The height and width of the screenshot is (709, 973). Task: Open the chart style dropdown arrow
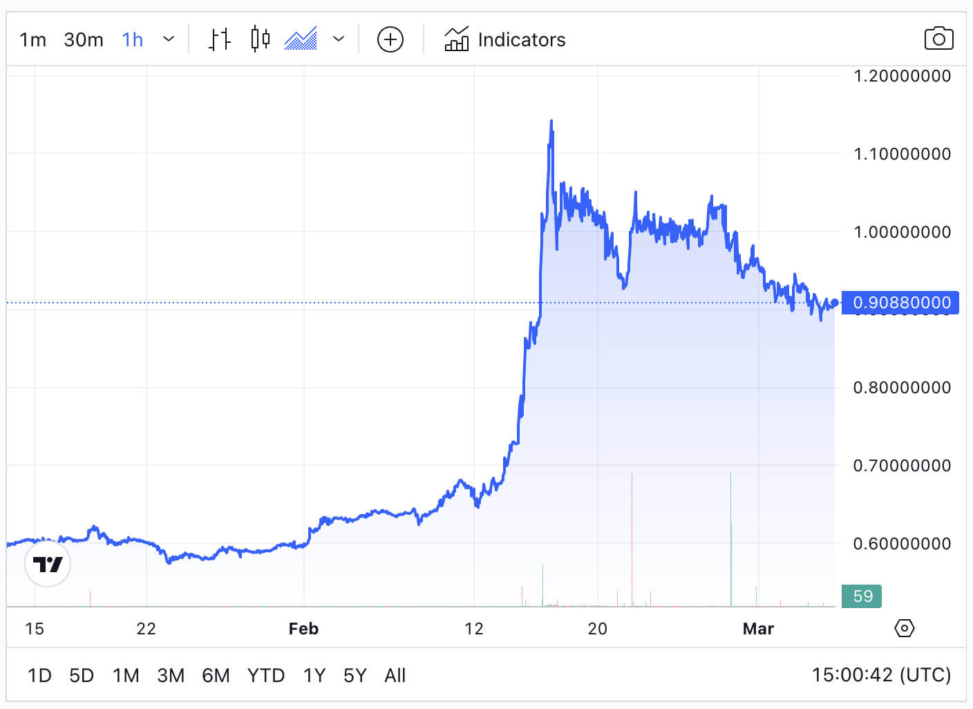click(x=339, y=40)
